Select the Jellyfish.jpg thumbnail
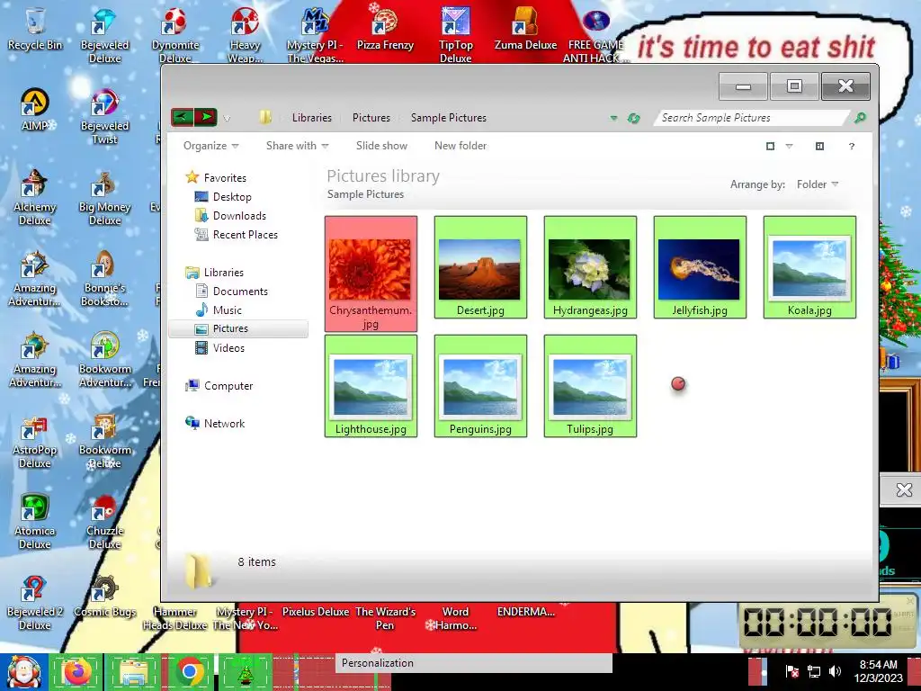Image resolution: width=921 pixels, height=691 pixels. (x=700, y=267)
